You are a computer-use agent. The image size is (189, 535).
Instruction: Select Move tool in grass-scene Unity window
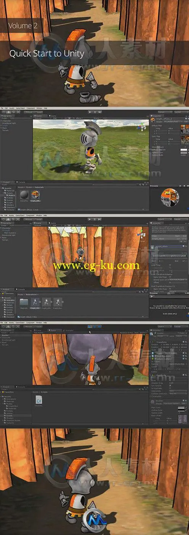tap(8, 112)
